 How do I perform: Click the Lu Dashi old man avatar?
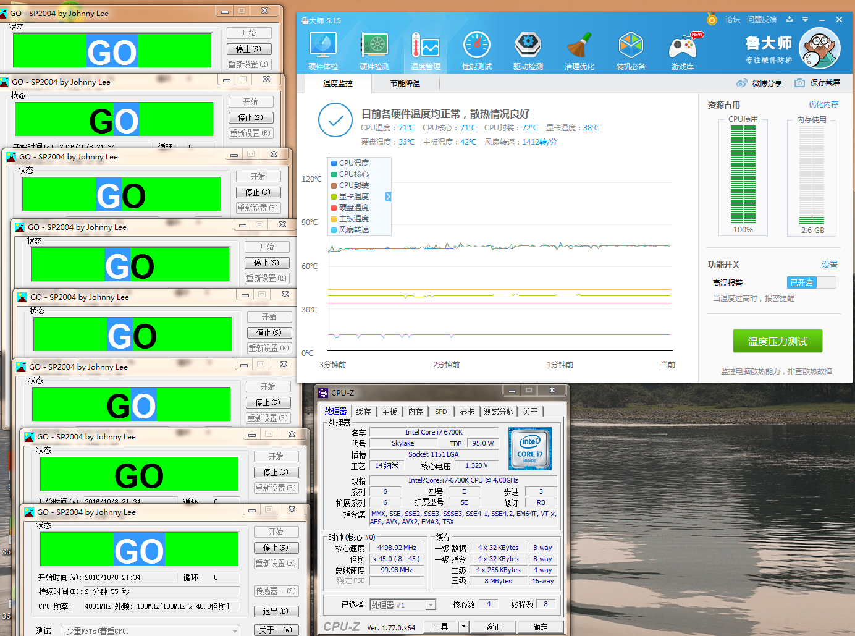(820, 48)
